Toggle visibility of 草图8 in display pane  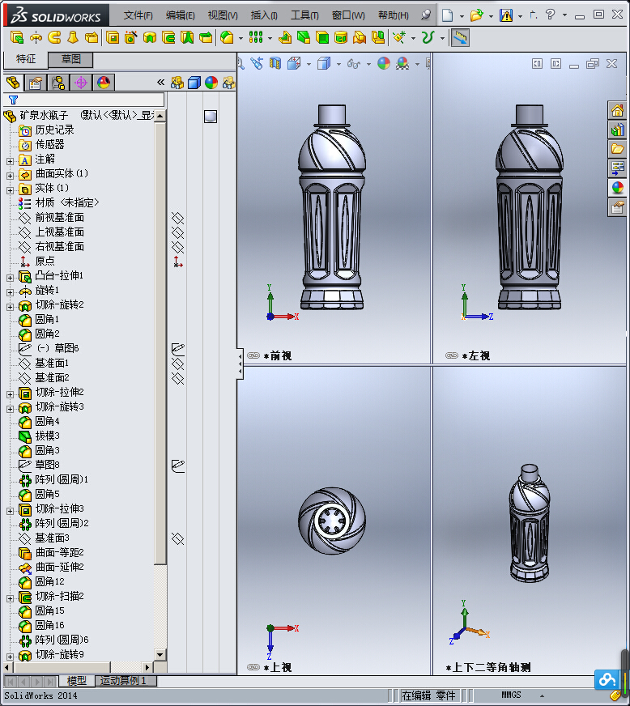click(178, 466)
